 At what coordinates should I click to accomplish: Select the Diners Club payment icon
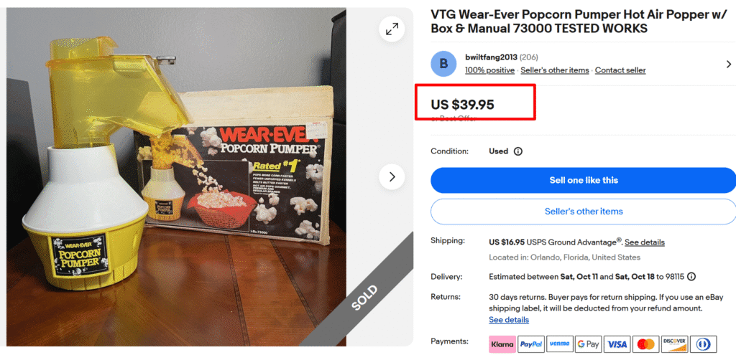pos(703,344)
